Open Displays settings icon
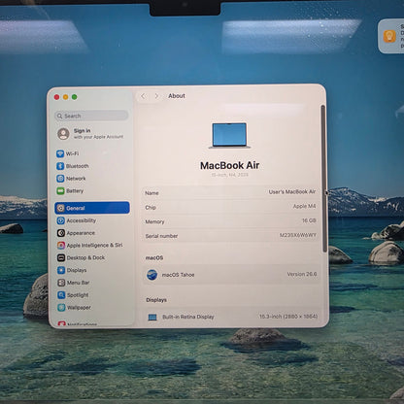This screenshot has height=404, width=404. point(61,270)
